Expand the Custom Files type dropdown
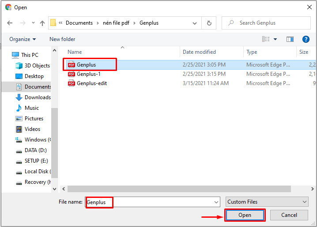Screen dimensions: 317x227 click(267, 202)
